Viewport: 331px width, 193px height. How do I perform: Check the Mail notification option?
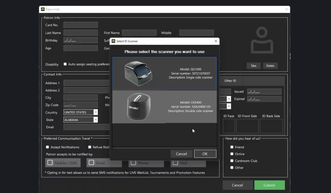[175, 163]
